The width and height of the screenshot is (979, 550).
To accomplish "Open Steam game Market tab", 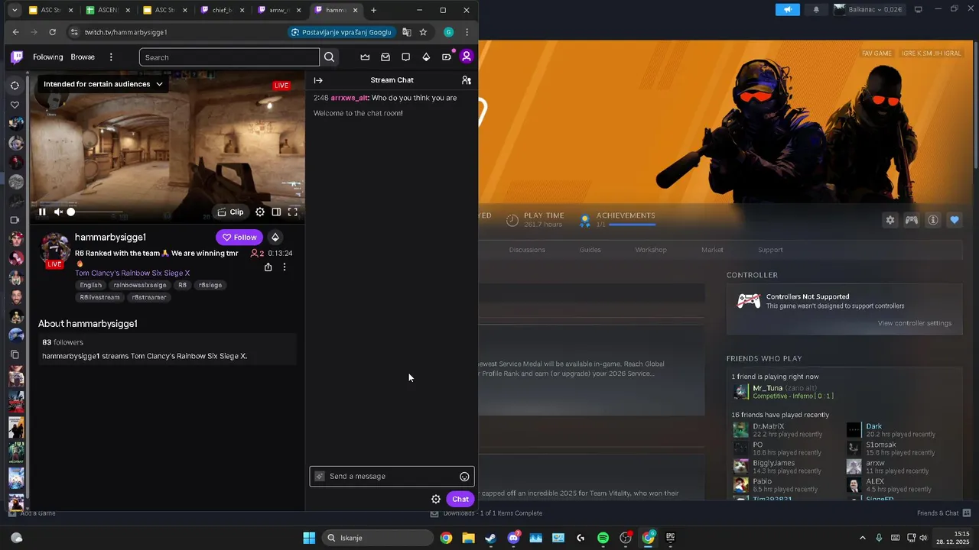I will tap(712, 250).
